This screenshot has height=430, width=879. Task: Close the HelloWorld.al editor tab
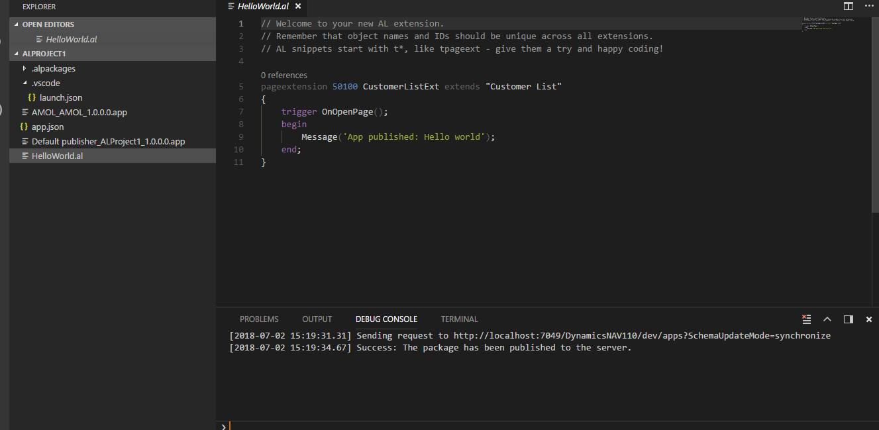coord(298,6)
